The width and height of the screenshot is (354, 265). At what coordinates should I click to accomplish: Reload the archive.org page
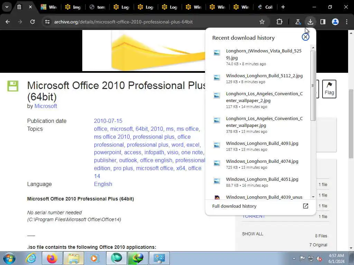(32, 22)
